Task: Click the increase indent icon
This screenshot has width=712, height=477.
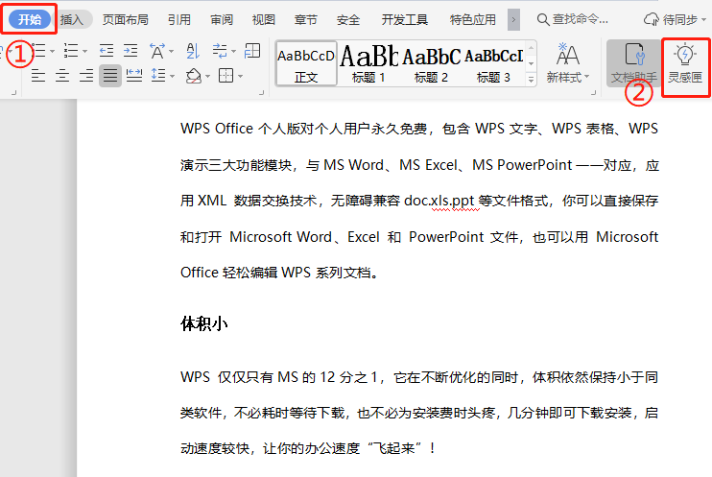Action: [x=130, y=51]
